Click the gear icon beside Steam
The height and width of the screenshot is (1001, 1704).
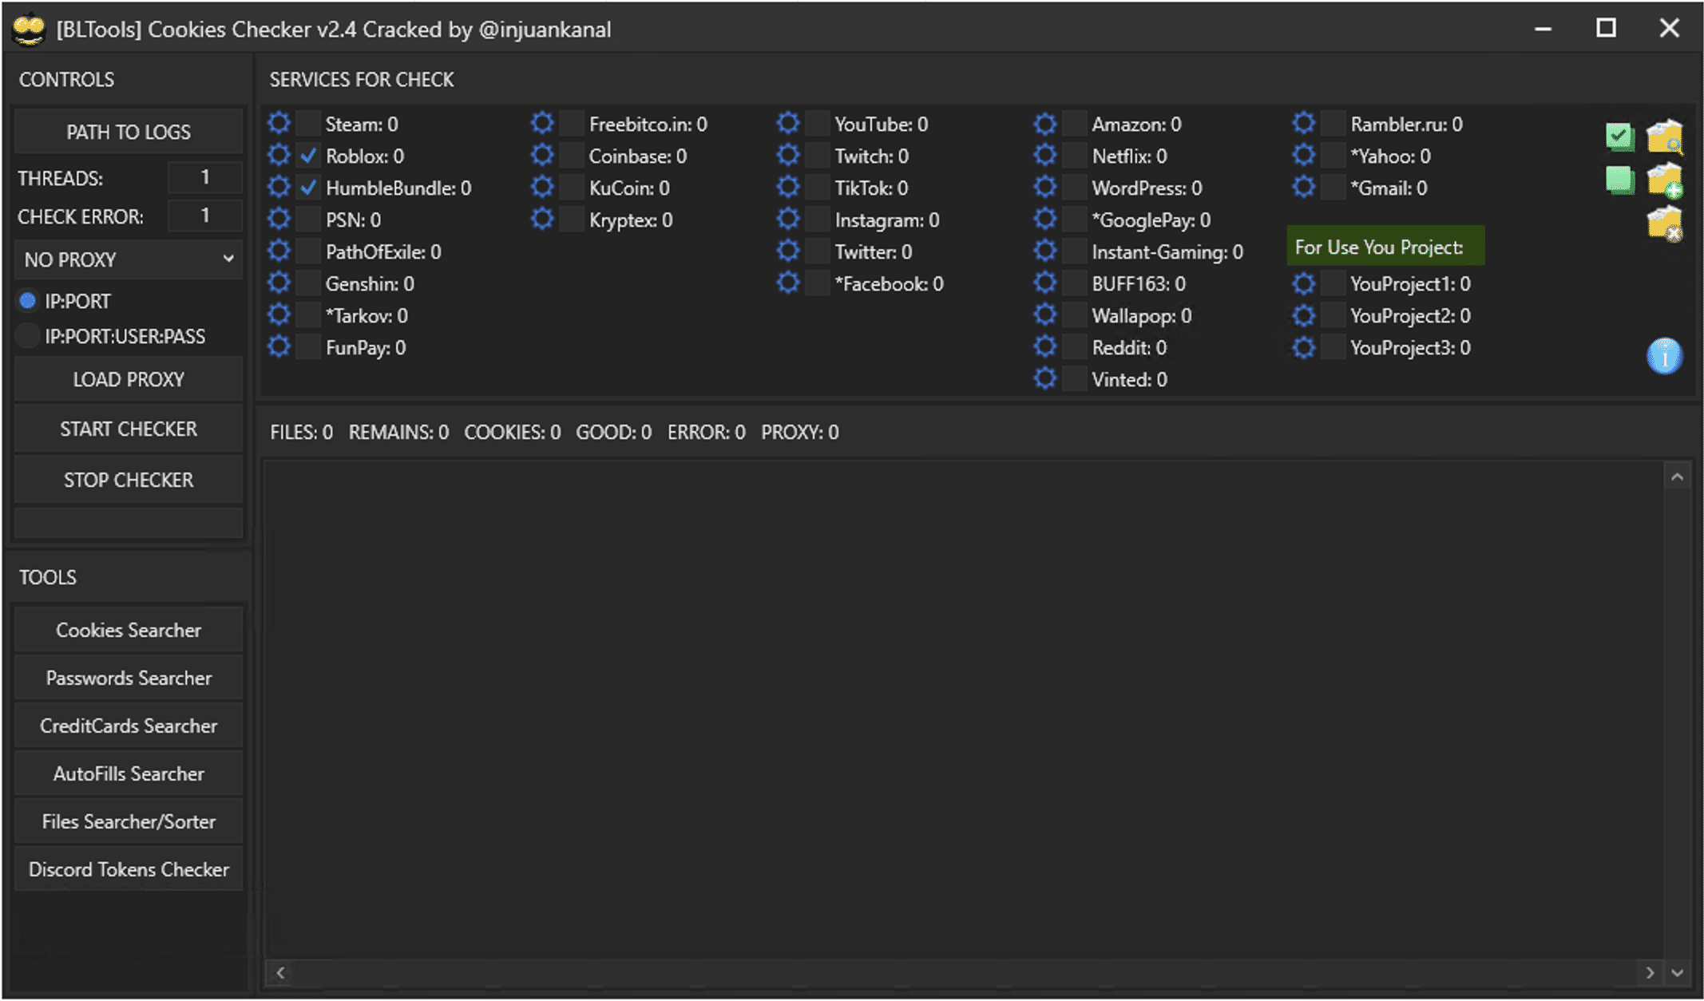(279, 124)
